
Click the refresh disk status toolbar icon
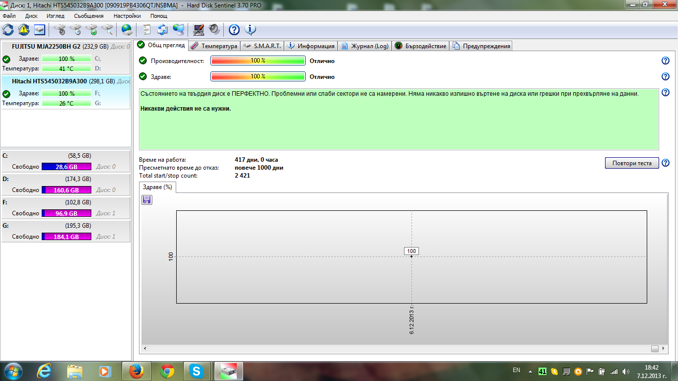point(8,29)
